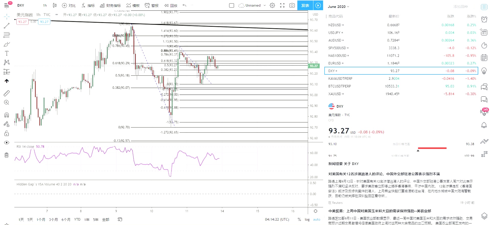Image resolution: width=490 pixels, height=225 pixels.
Task: Take a chart snapshot with camera icon
Action: (292, 5)
